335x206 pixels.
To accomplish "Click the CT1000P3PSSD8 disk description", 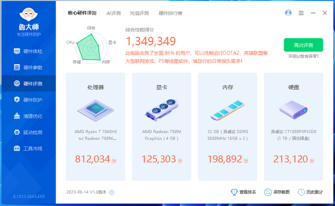I will pos(294,135).
